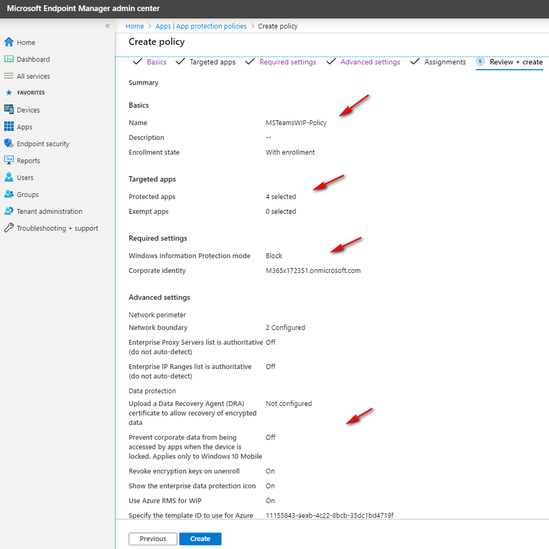
Task: Click the "4 selected" protected apps value
Action: point(281,196)
